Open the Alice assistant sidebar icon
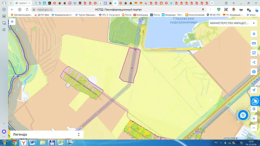 click(x=4, y=131)
